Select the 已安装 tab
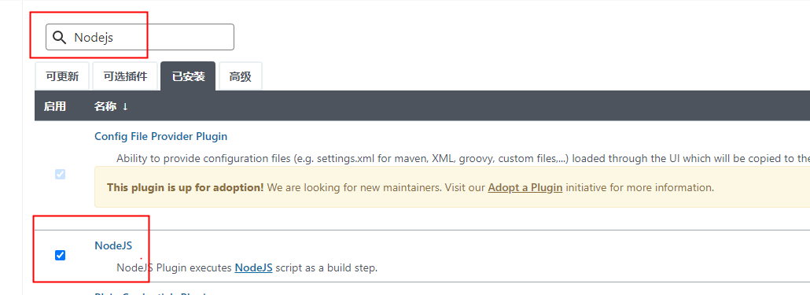The height and width of the screenshot is (295, 810). click(x=188, y=76)
